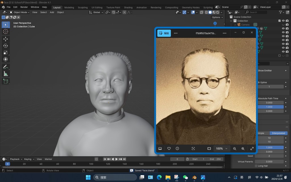
Task: Open the Render menu
Action: tap(24, 7)
